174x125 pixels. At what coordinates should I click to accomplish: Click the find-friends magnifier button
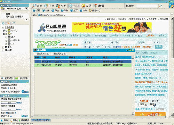click(x=7, y=78)
